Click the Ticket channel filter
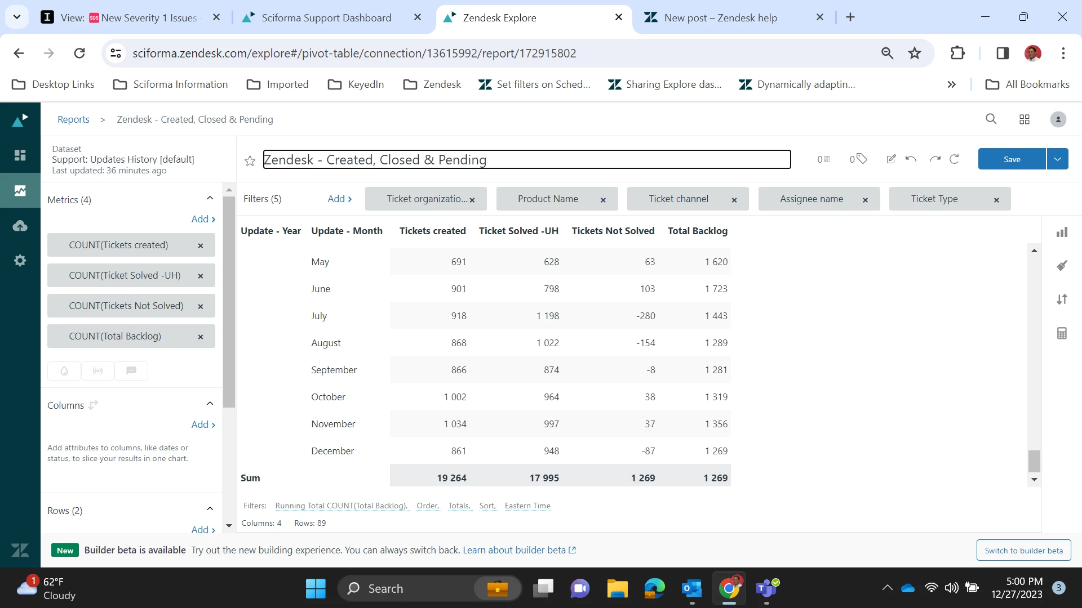This screenshot has height=608, width=1082. coord(679,199)
